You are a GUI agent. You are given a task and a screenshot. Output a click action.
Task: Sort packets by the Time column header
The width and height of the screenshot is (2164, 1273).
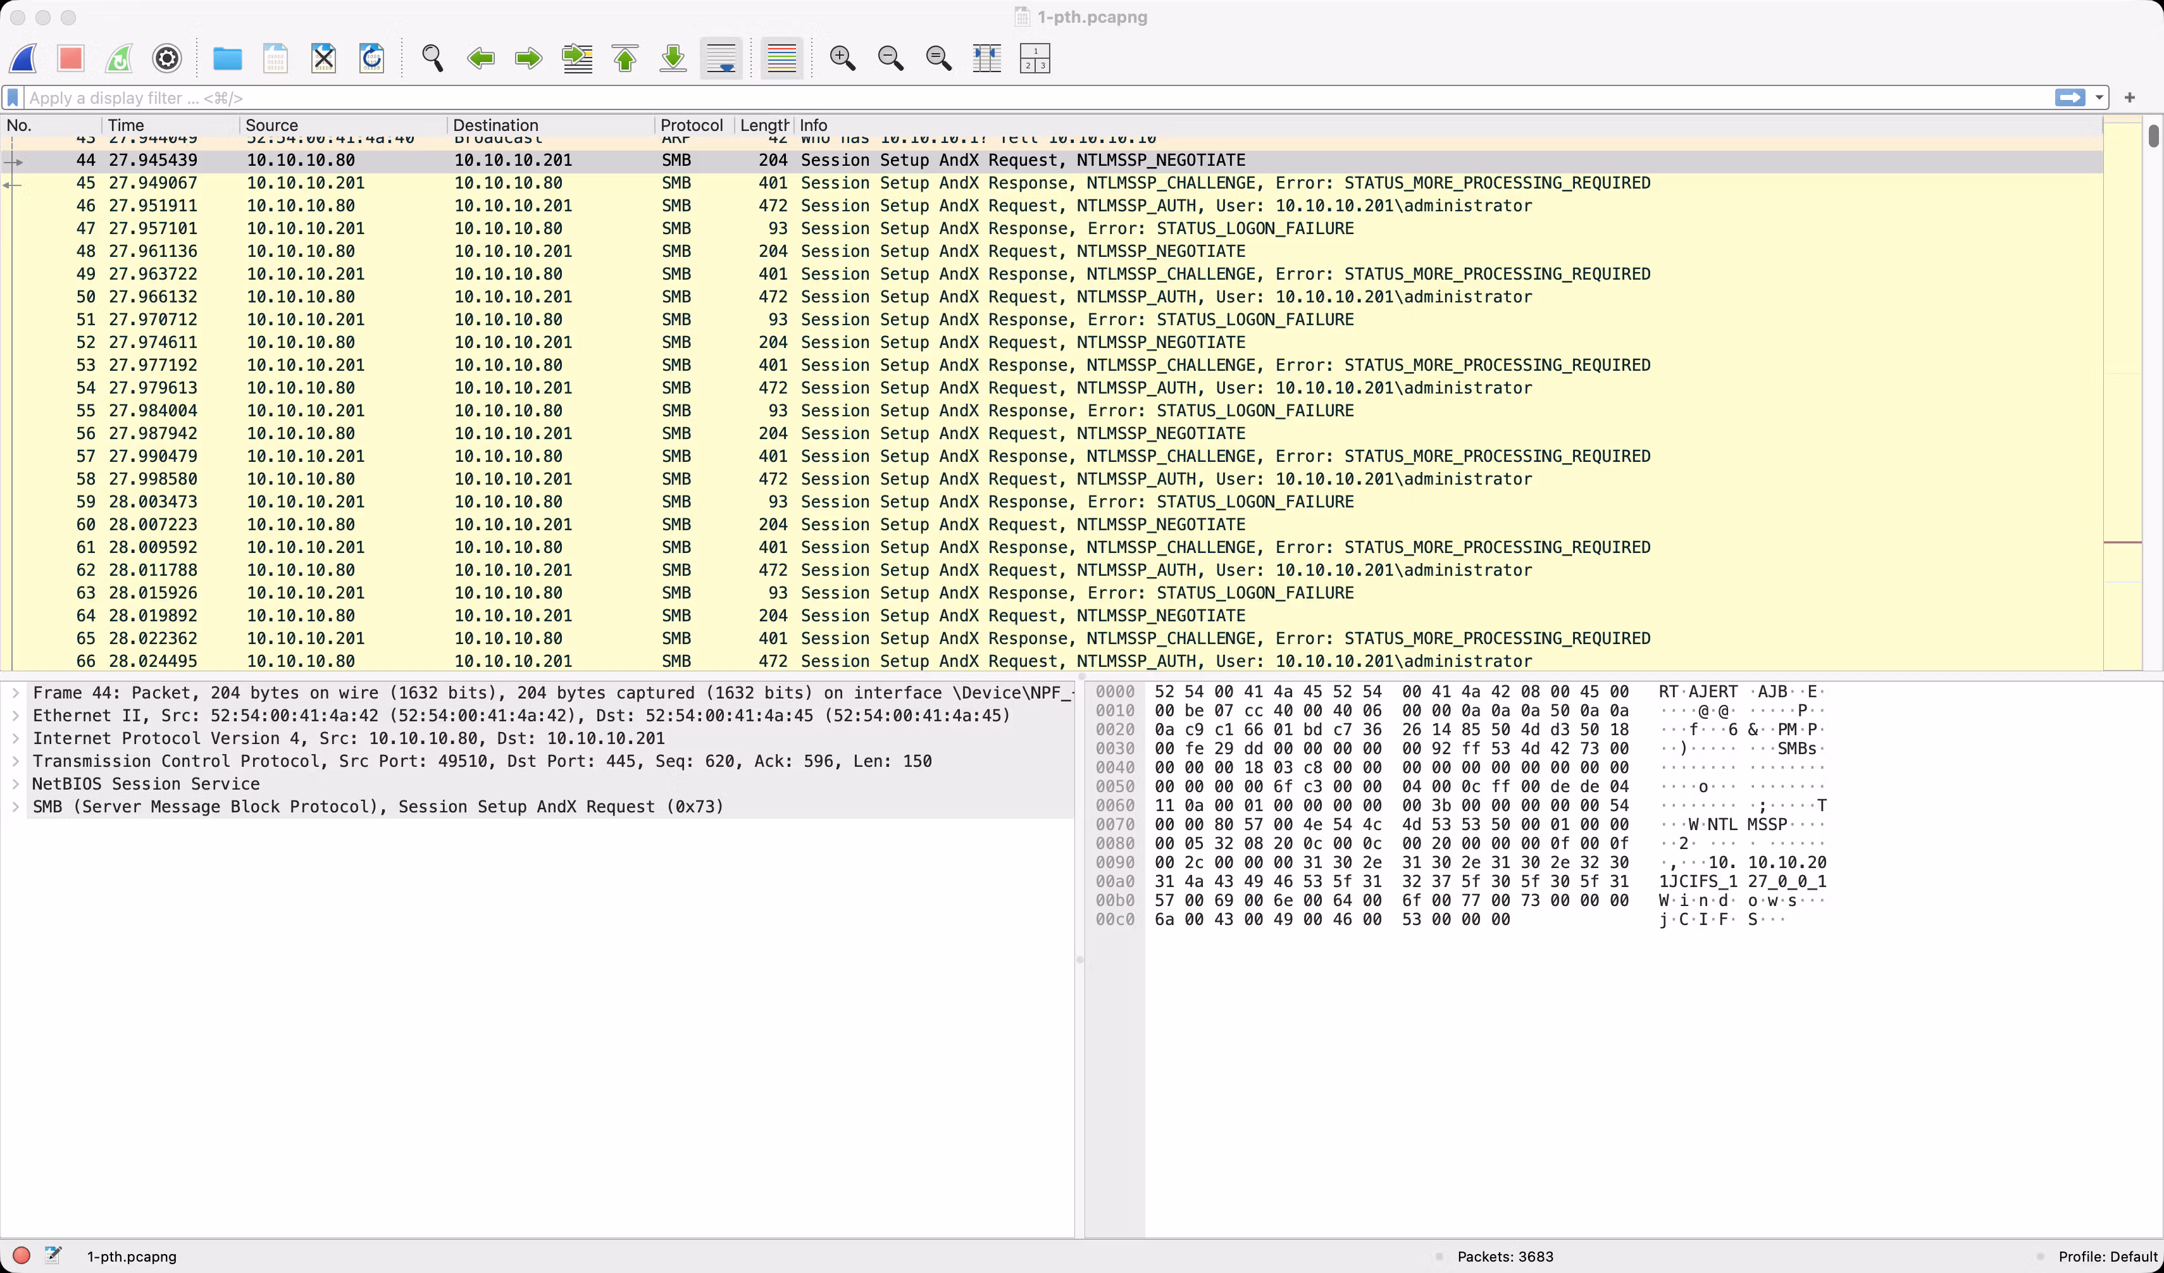point(170,125)
